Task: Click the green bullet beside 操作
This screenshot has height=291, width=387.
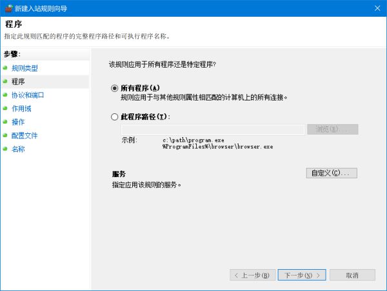Action: click(6, 122)
